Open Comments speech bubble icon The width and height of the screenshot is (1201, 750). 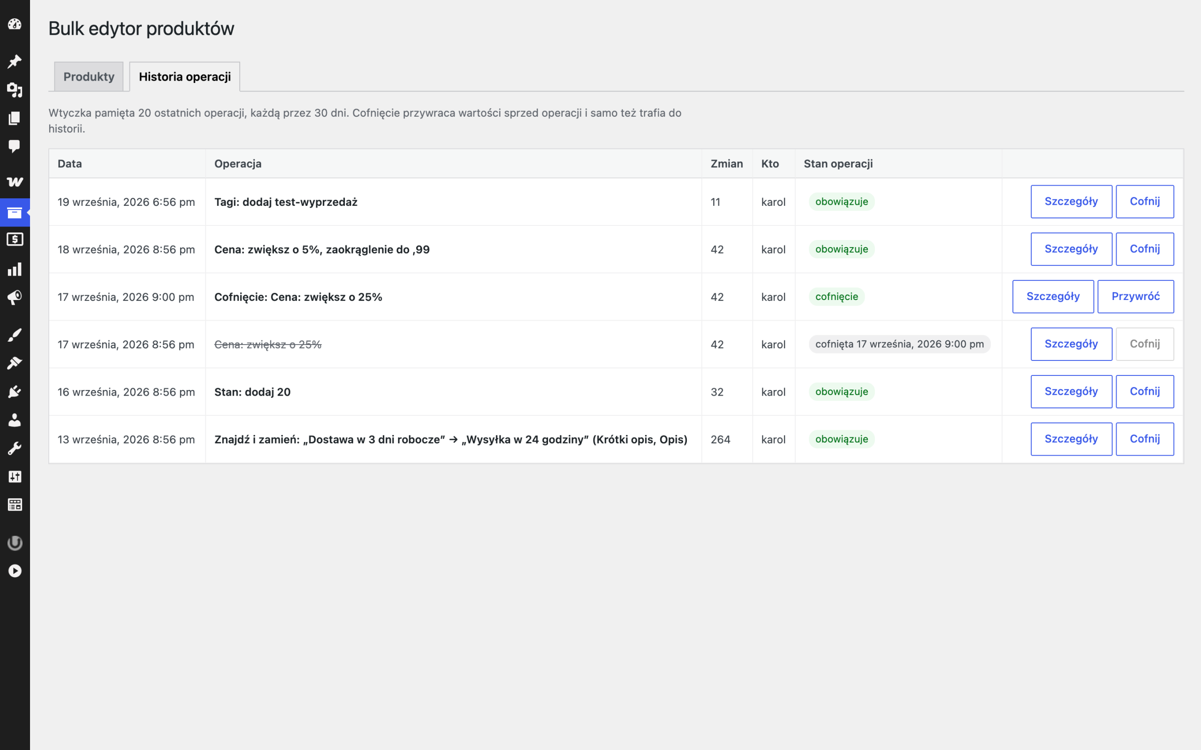click(x=15, y=146)
